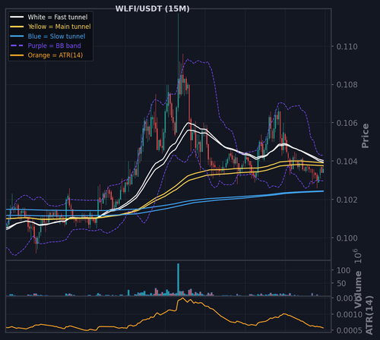
Task: Click the WLFI/USDT (15M) chart title
Action: [x=152, y=9]
